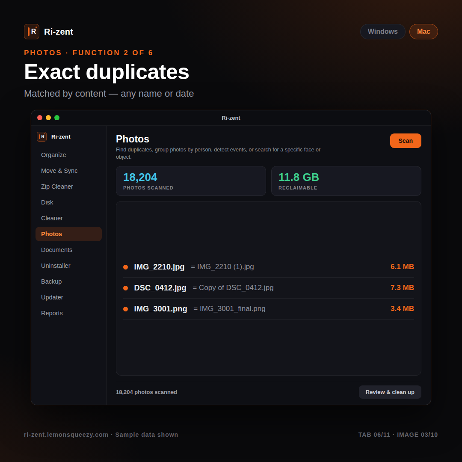Go to Move & Sync section

coord(68,171)
